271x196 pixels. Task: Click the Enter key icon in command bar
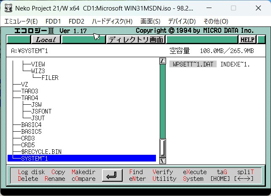[112, 175]
